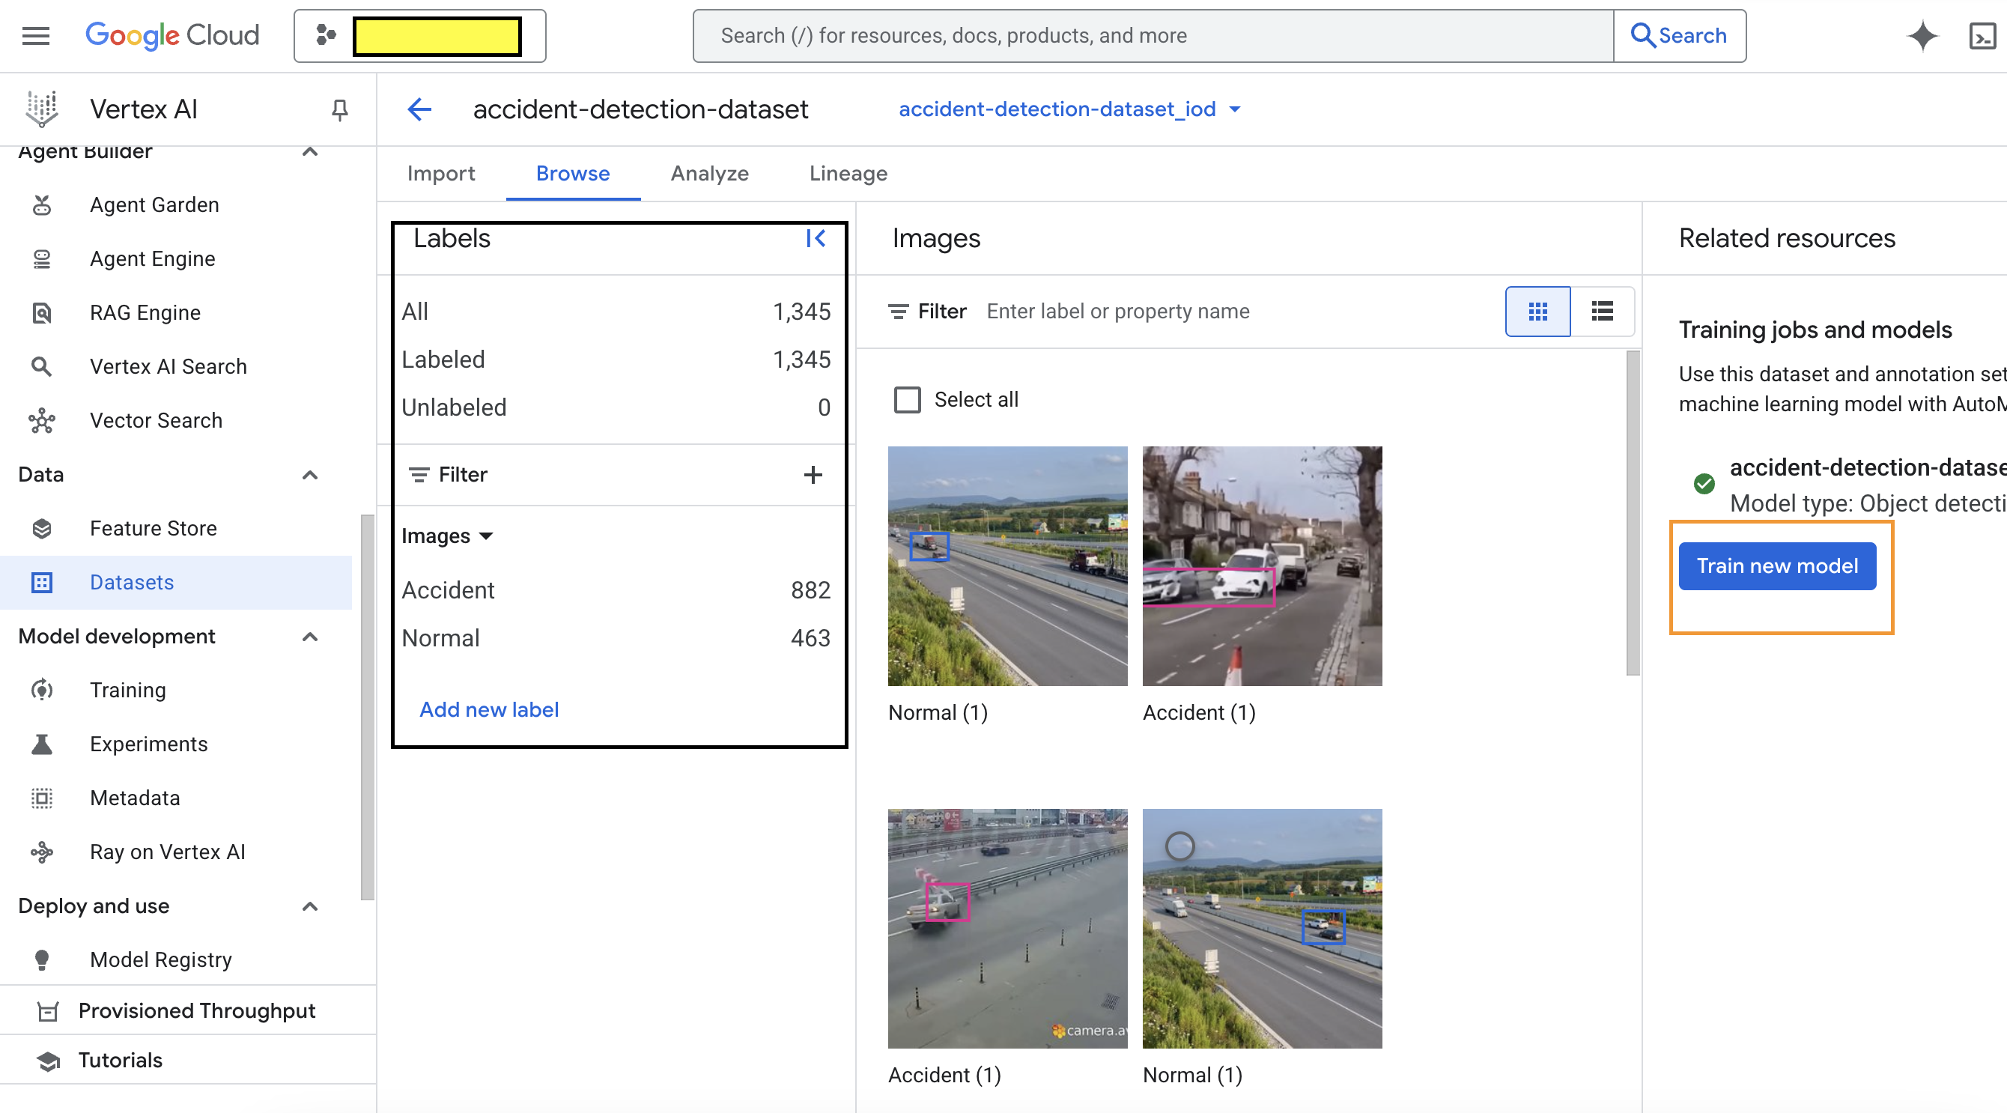
Task: Expand the Images label type dropdown
Action: click(x=447, y=536)
